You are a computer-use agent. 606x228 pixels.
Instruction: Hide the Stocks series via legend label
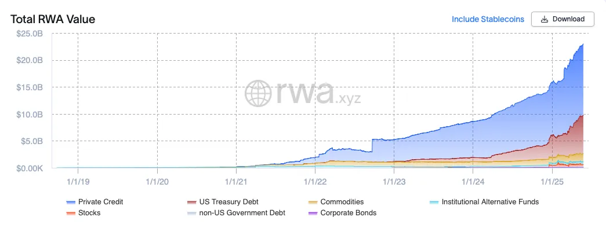pos(89,213)
